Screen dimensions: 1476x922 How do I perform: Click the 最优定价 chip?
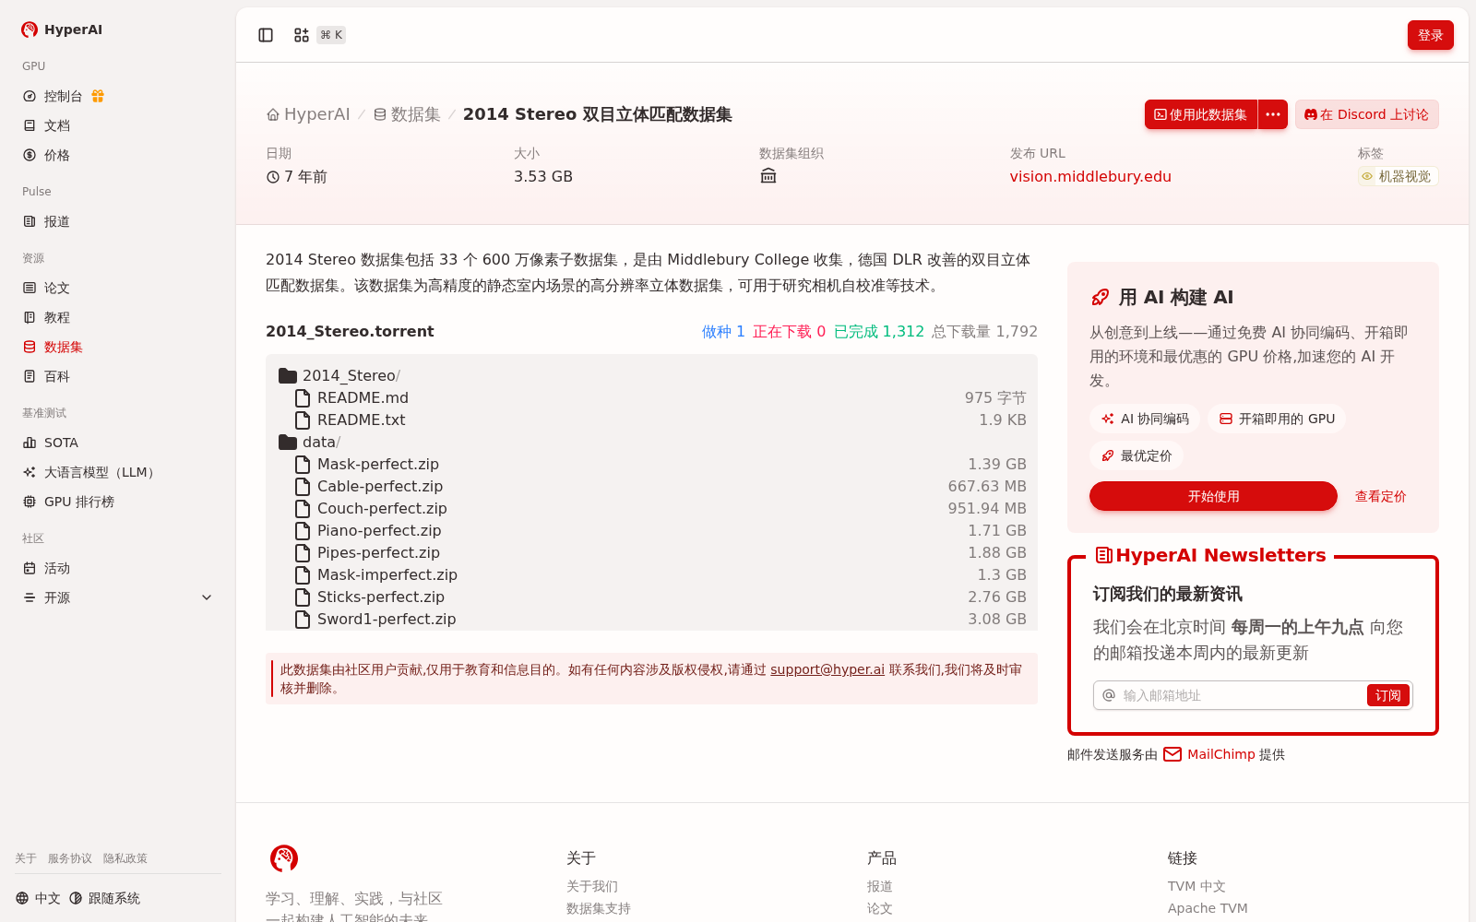click(1137, 455)
